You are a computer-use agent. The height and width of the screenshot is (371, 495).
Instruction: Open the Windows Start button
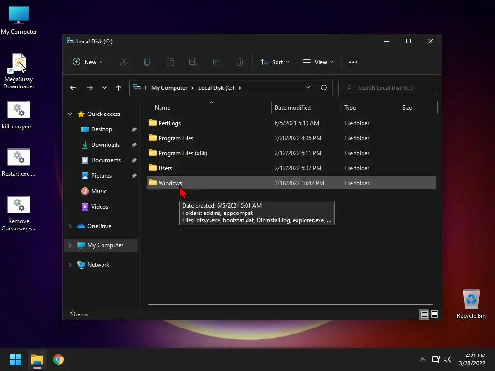[x=15, y=359]
